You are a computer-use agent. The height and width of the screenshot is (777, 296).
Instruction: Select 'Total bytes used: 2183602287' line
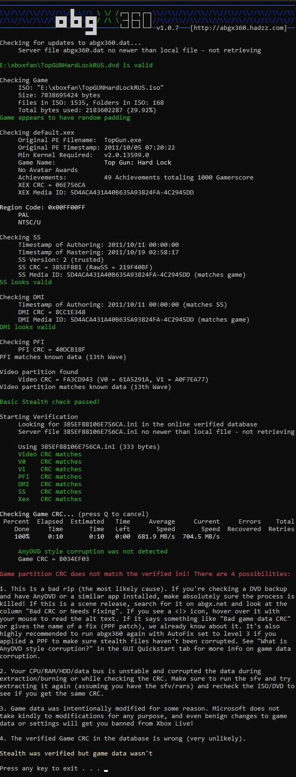click(x=87, y=110)
